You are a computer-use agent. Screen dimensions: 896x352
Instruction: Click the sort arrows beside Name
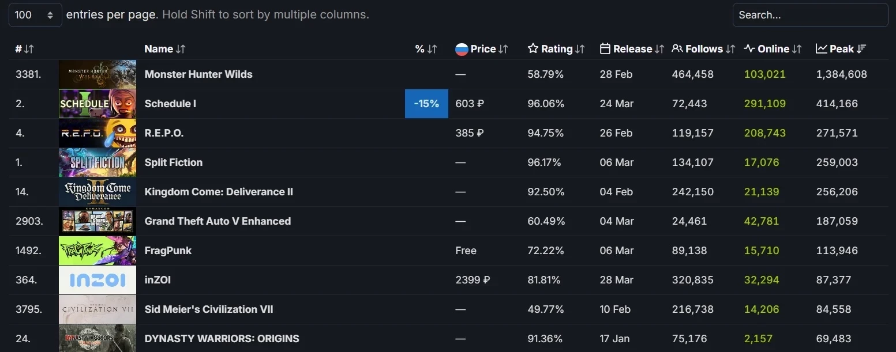point(181,49)
